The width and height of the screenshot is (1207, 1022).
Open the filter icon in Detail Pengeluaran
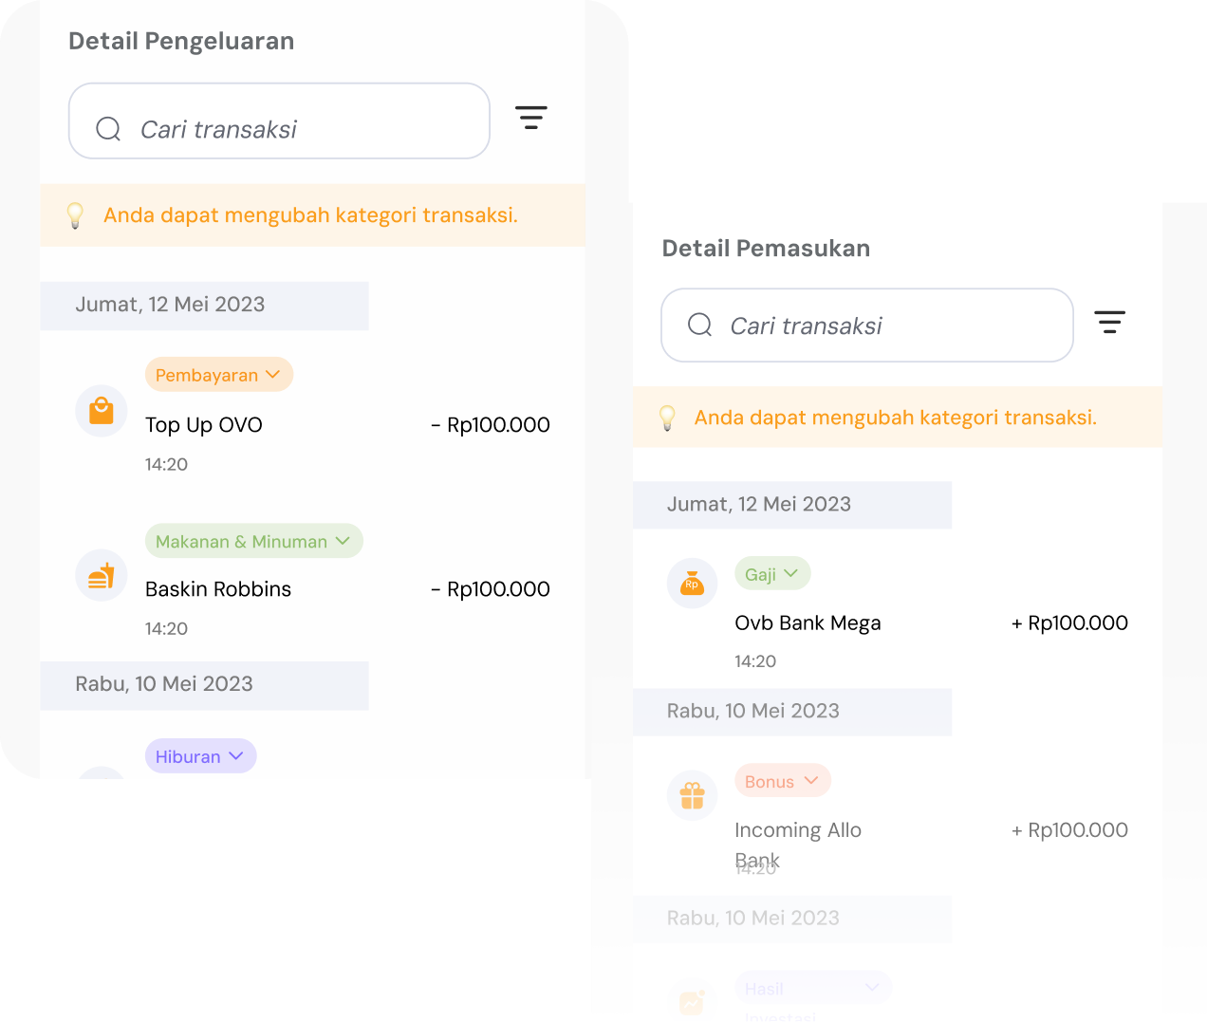point(531,118)
